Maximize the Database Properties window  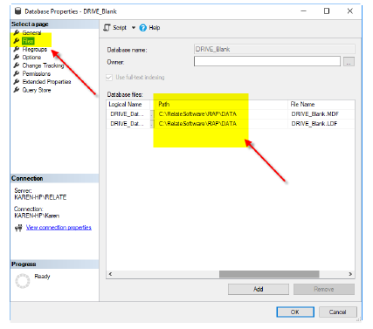[327, 11]
